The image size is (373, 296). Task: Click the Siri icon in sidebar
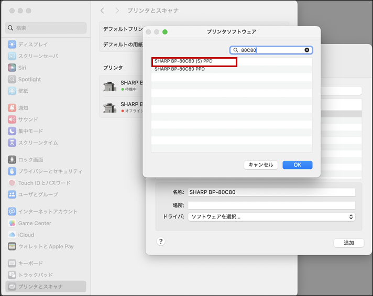pos(12,68)
